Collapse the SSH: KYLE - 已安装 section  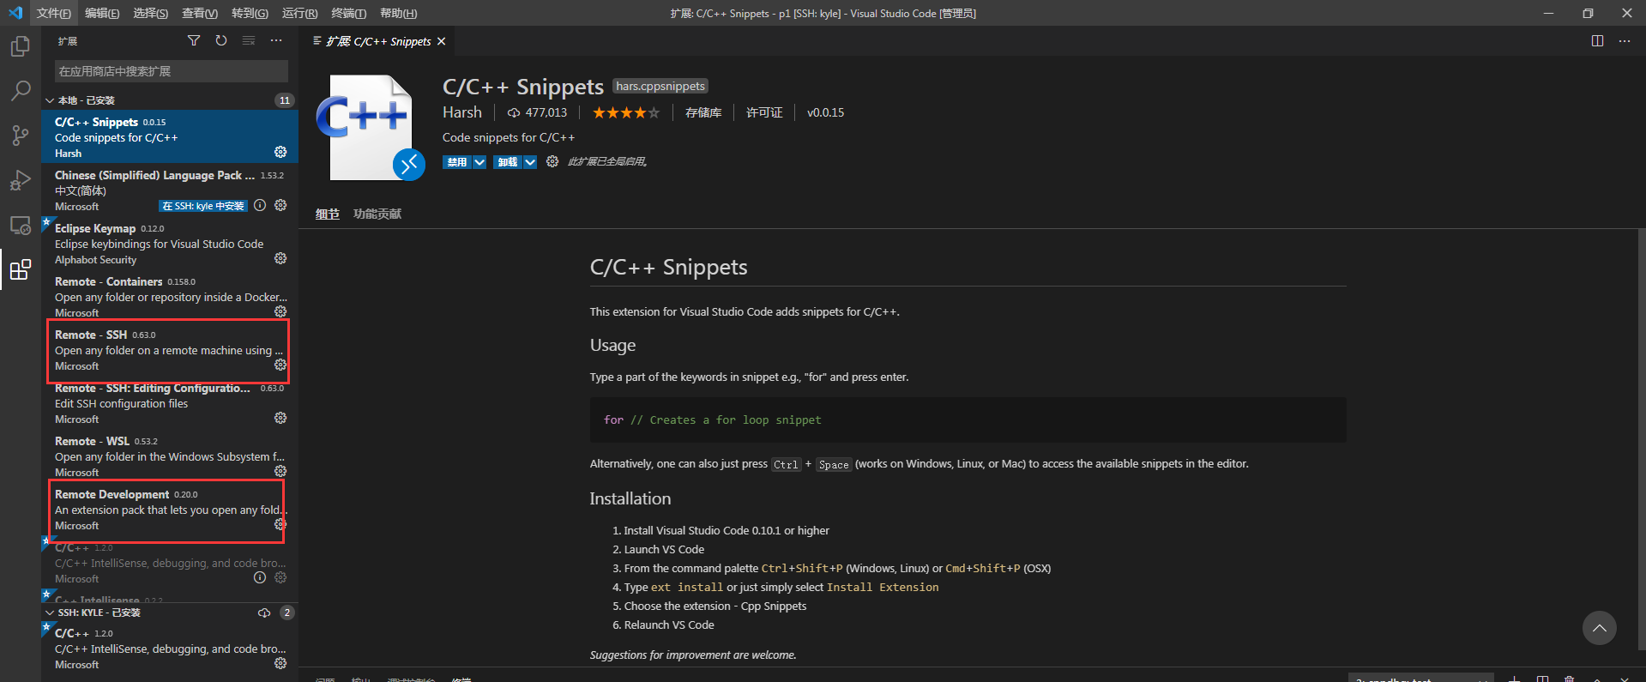click(50, 613)
